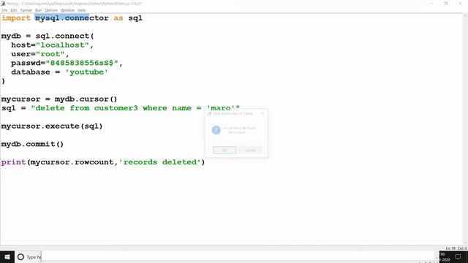Image resolution: width=468 pixels, height=263 pixels.
Task: Click the 'youtube' database string
Action: [x=86, y=72]
